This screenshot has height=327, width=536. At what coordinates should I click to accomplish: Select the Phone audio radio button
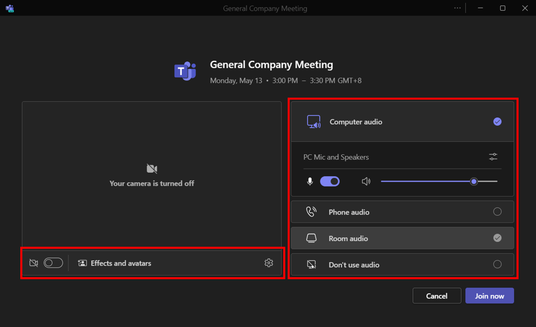click(x=497, y=211)
